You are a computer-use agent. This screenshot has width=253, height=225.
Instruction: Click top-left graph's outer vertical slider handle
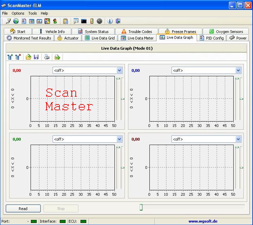123,99
